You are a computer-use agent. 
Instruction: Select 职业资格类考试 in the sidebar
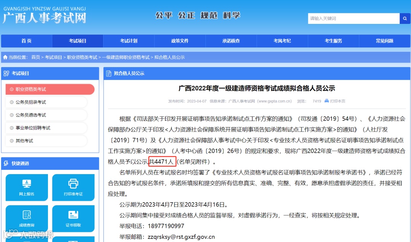point(50,90)
